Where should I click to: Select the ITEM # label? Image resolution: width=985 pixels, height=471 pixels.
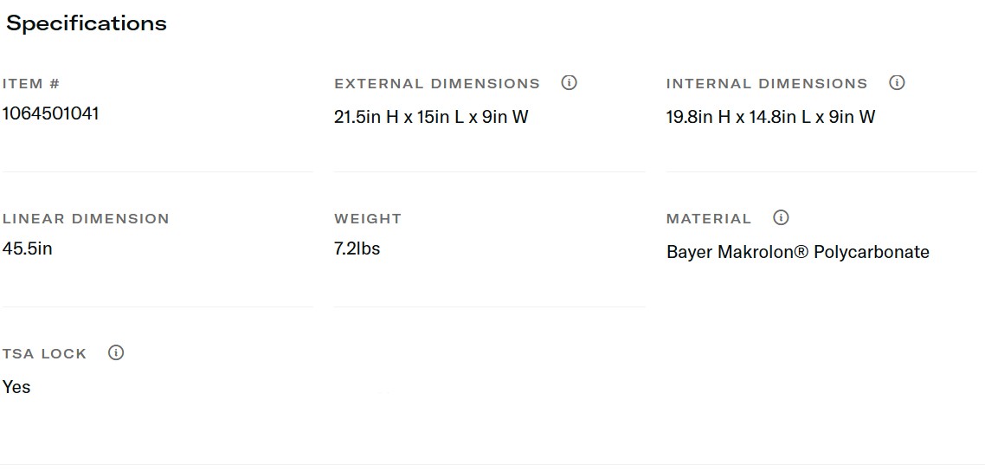point(31,84)
